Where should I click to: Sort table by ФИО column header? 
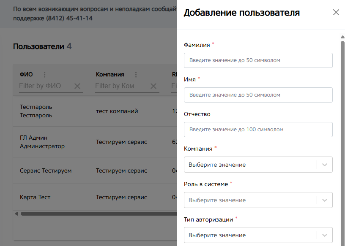pyautogui.click(x=26, y=75)
